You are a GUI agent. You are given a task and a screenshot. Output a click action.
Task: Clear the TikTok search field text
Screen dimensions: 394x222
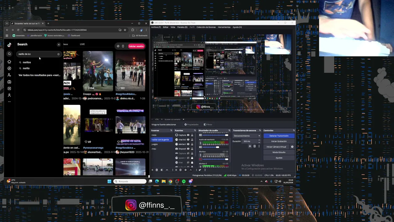point(58,54)
